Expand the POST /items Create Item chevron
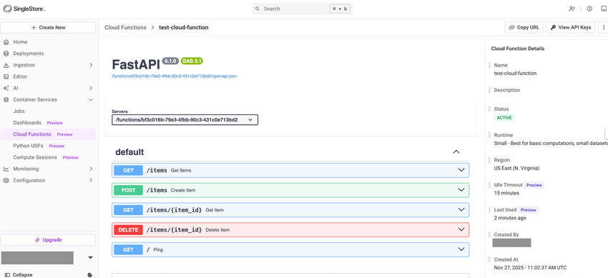 coord(461,190)
